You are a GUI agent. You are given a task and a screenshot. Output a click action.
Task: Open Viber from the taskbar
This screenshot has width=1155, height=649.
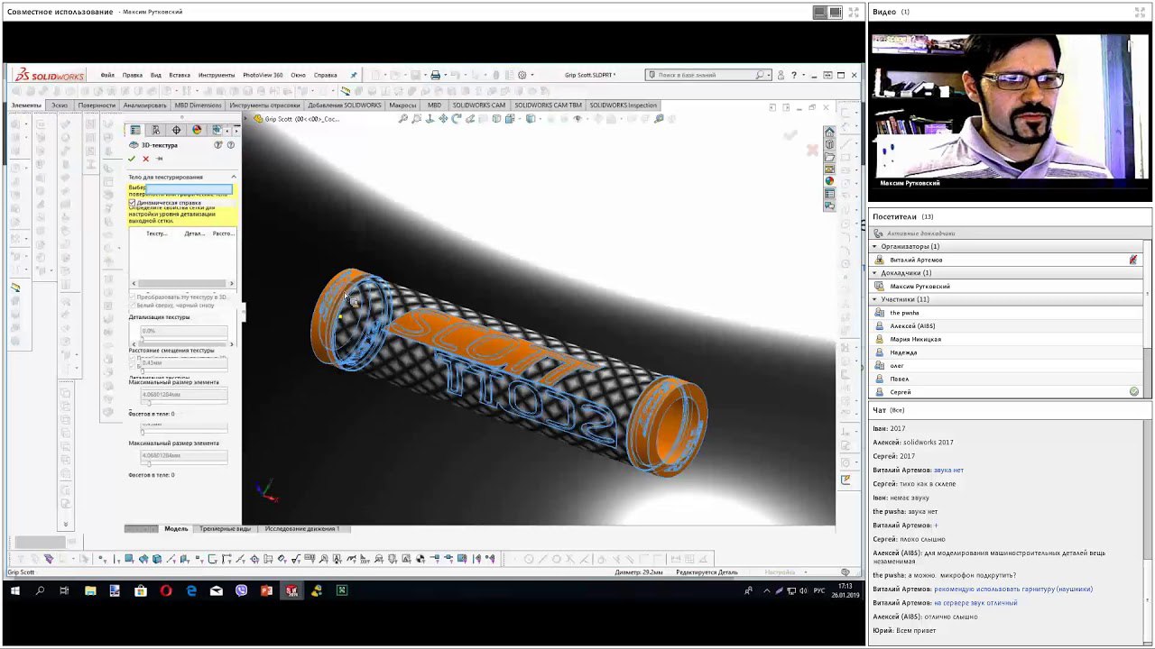[241, 591]
